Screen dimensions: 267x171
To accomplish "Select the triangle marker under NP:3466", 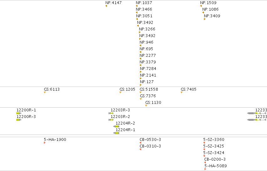I will point(136,13).
